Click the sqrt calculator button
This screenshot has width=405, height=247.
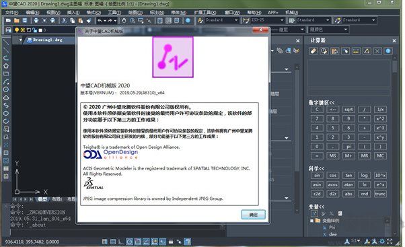coord(348,110)
